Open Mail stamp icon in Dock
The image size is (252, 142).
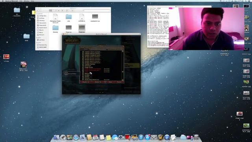(x=82, y=137)
